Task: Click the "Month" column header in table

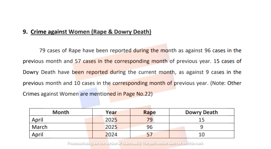Action: coord(61,112)
